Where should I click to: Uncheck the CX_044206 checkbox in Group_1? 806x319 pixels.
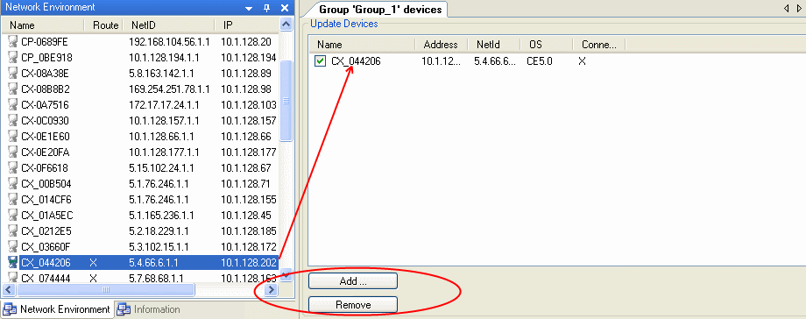point(321,61)
